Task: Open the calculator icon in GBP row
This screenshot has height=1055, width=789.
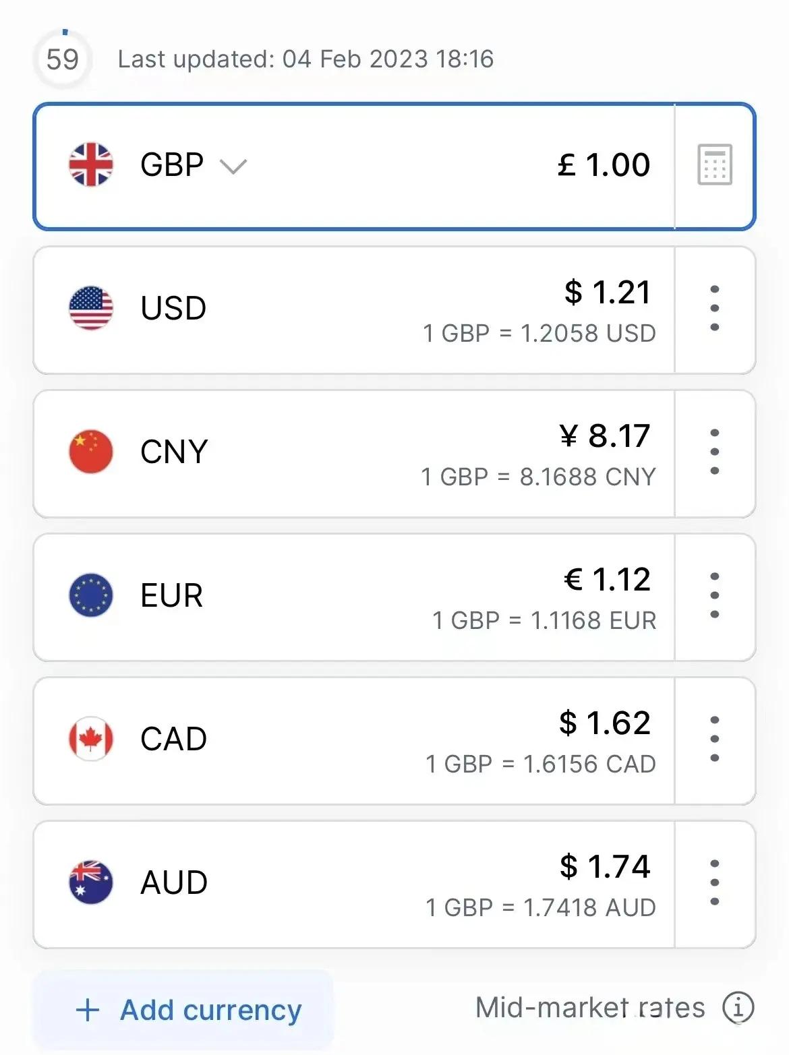Action: [715, 164]
